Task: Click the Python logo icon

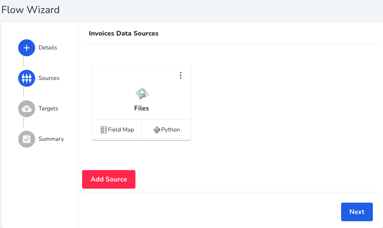Action: (x=157, y=129)
